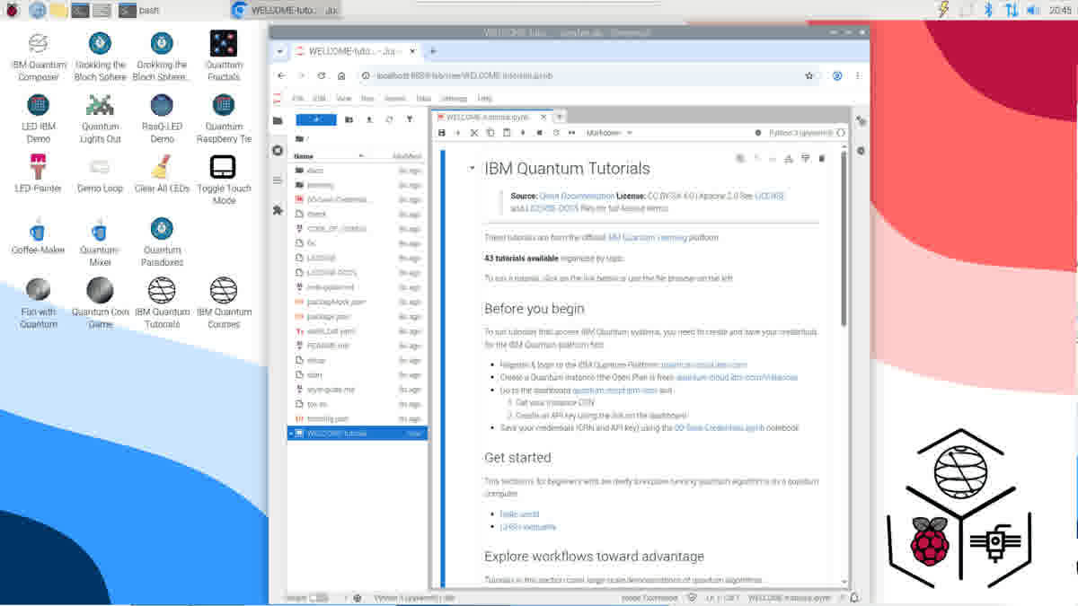Open the Help menu in JupyterLab
This screenshot has width=1078, height=606.
[484, 99]
